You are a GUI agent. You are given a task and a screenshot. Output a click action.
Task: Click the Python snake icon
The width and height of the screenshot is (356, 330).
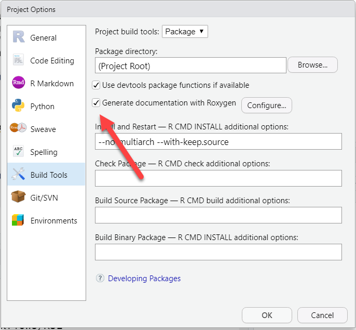point(19,106)
